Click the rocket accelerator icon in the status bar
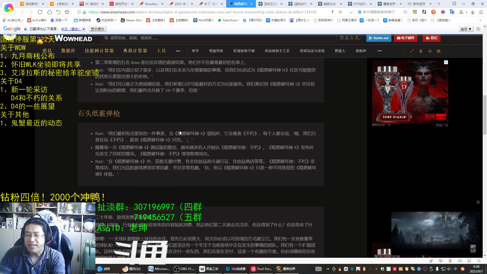487x274 pixels. (x=431, y=261)
